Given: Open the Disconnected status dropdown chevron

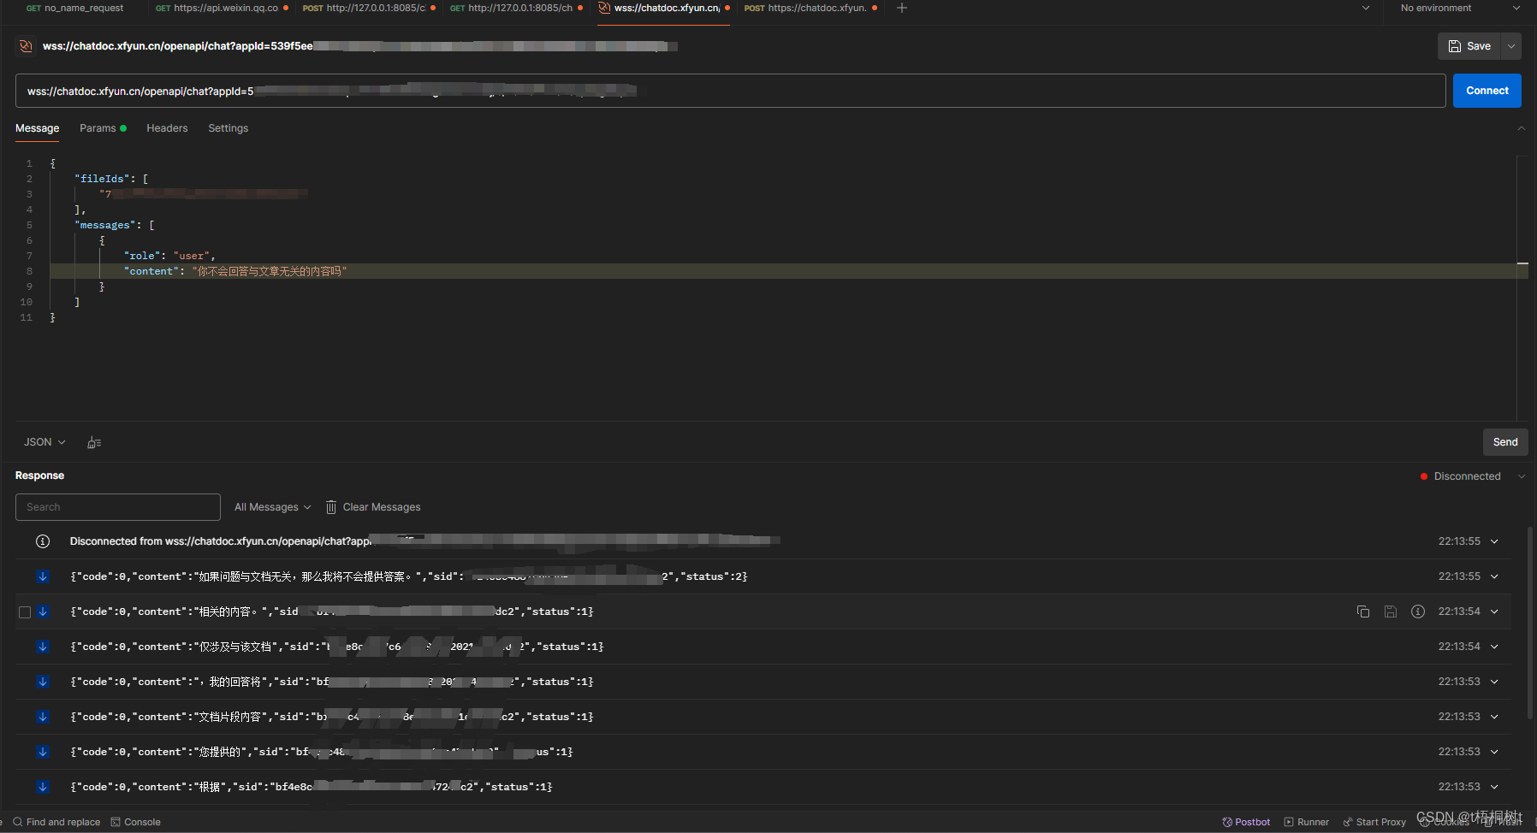Looking at the screenshot, I should [1522, 476].
